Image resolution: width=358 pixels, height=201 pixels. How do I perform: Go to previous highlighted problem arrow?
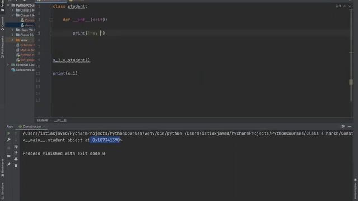(x=345, y=6)
